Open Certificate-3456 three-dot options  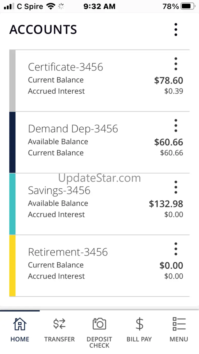tap(176, 64)
